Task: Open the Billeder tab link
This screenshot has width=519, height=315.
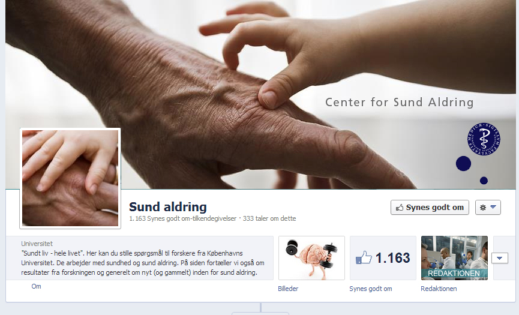Action: click(288, 289)
